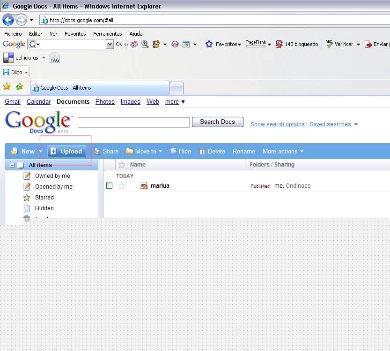This screenshot has width=390, height=351.
Task: Open the Ajuda menu
Action: point(136,34)
